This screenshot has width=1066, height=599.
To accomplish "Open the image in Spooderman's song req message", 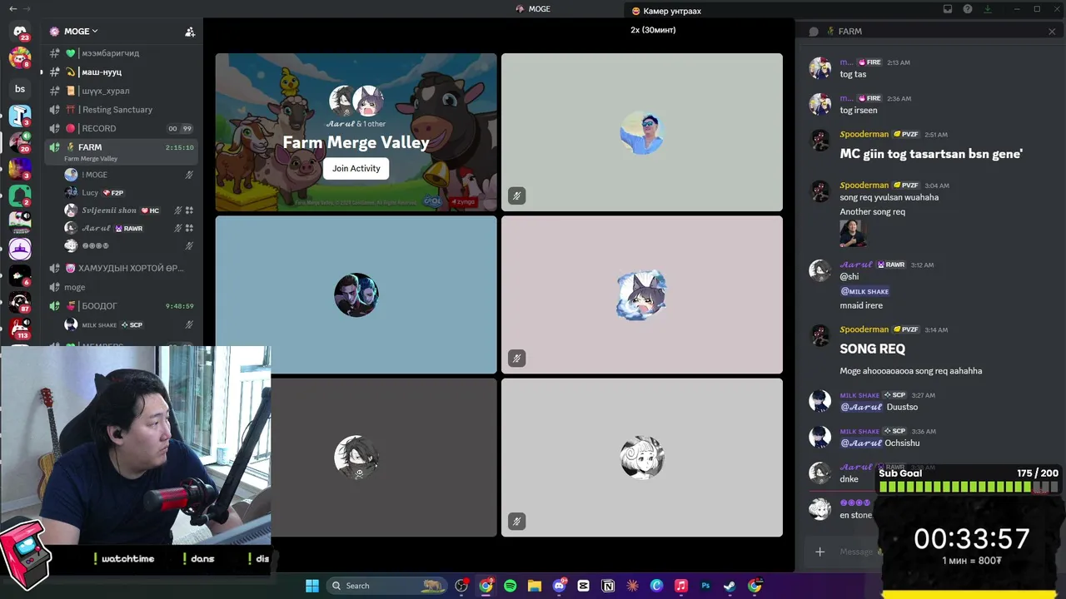I will (x=853, y=234).
